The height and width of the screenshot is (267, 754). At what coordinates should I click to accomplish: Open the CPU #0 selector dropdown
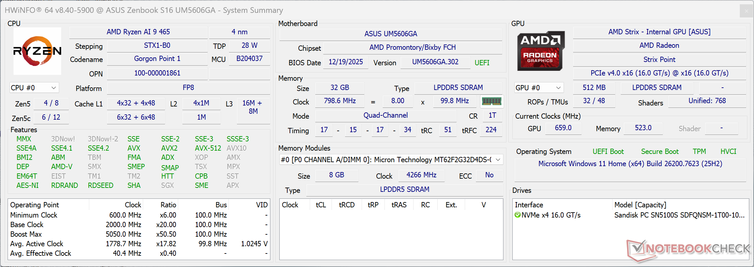point(34,88)
